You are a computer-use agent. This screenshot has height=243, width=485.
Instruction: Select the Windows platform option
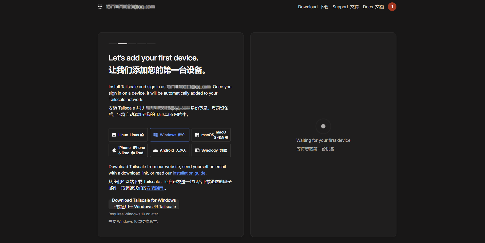[169, 135]
